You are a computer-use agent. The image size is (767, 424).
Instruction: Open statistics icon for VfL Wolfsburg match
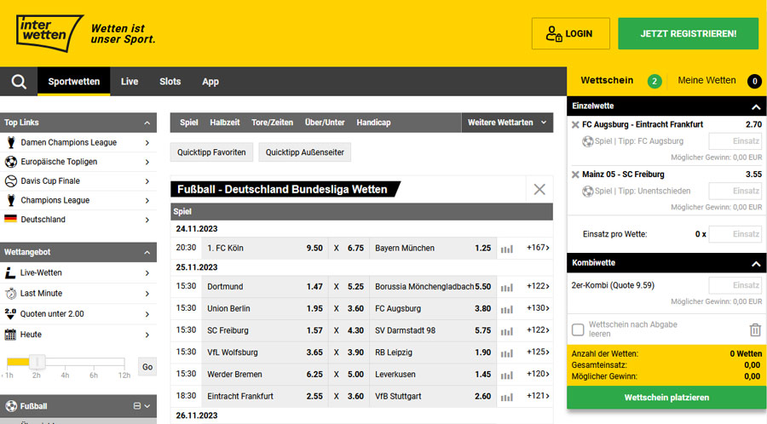click(x=507, y=353)
